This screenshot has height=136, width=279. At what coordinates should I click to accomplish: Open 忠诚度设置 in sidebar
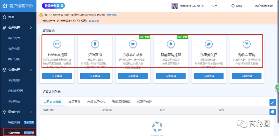click(x=16, y=91)
